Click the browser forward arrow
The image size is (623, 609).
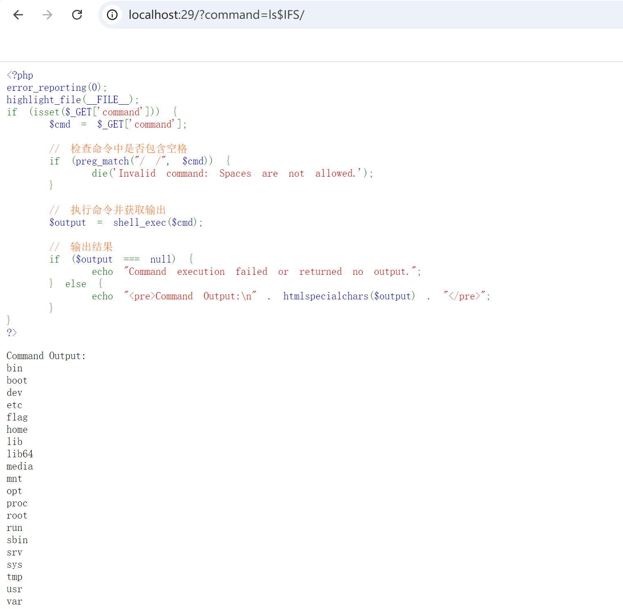pos(48,15)
